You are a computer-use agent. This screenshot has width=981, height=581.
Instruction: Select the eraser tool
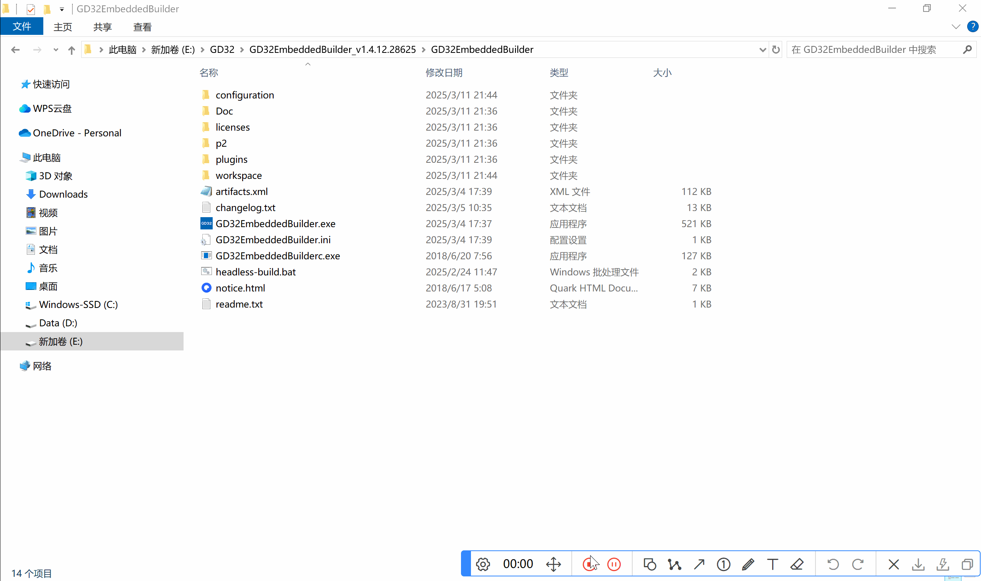(x=797, y=564)
